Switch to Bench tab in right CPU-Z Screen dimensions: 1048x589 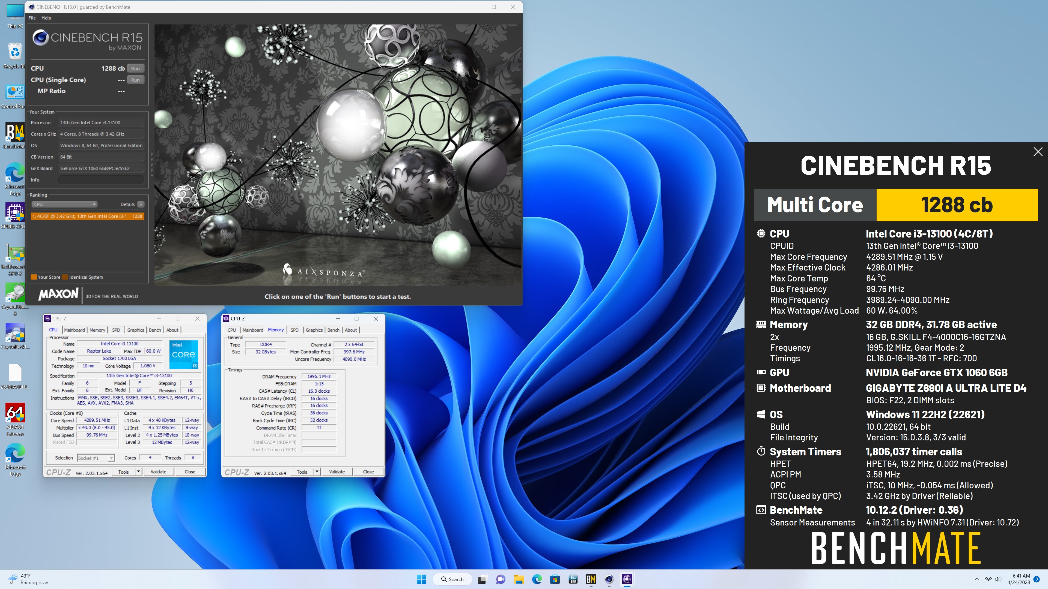coord(333,330)
